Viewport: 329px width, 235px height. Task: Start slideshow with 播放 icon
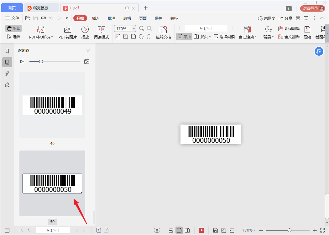coord(85,29)
